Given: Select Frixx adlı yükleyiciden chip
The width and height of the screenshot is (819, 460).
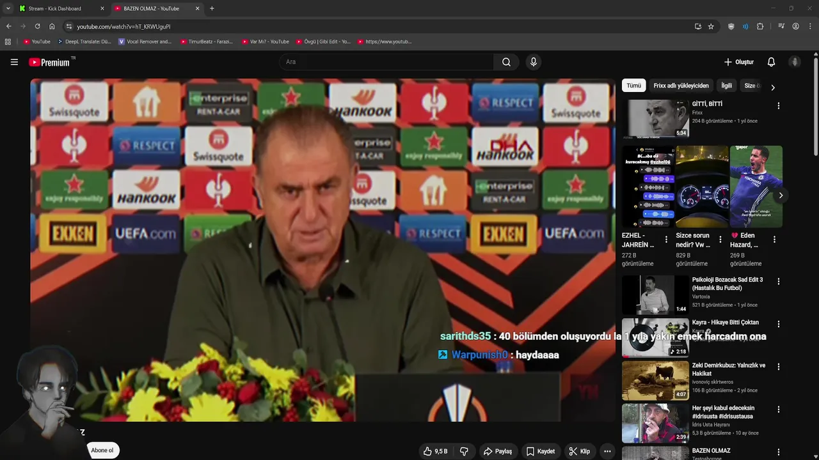Looking at the screenshot, I should pyautogui.click(x=681, y=86).
